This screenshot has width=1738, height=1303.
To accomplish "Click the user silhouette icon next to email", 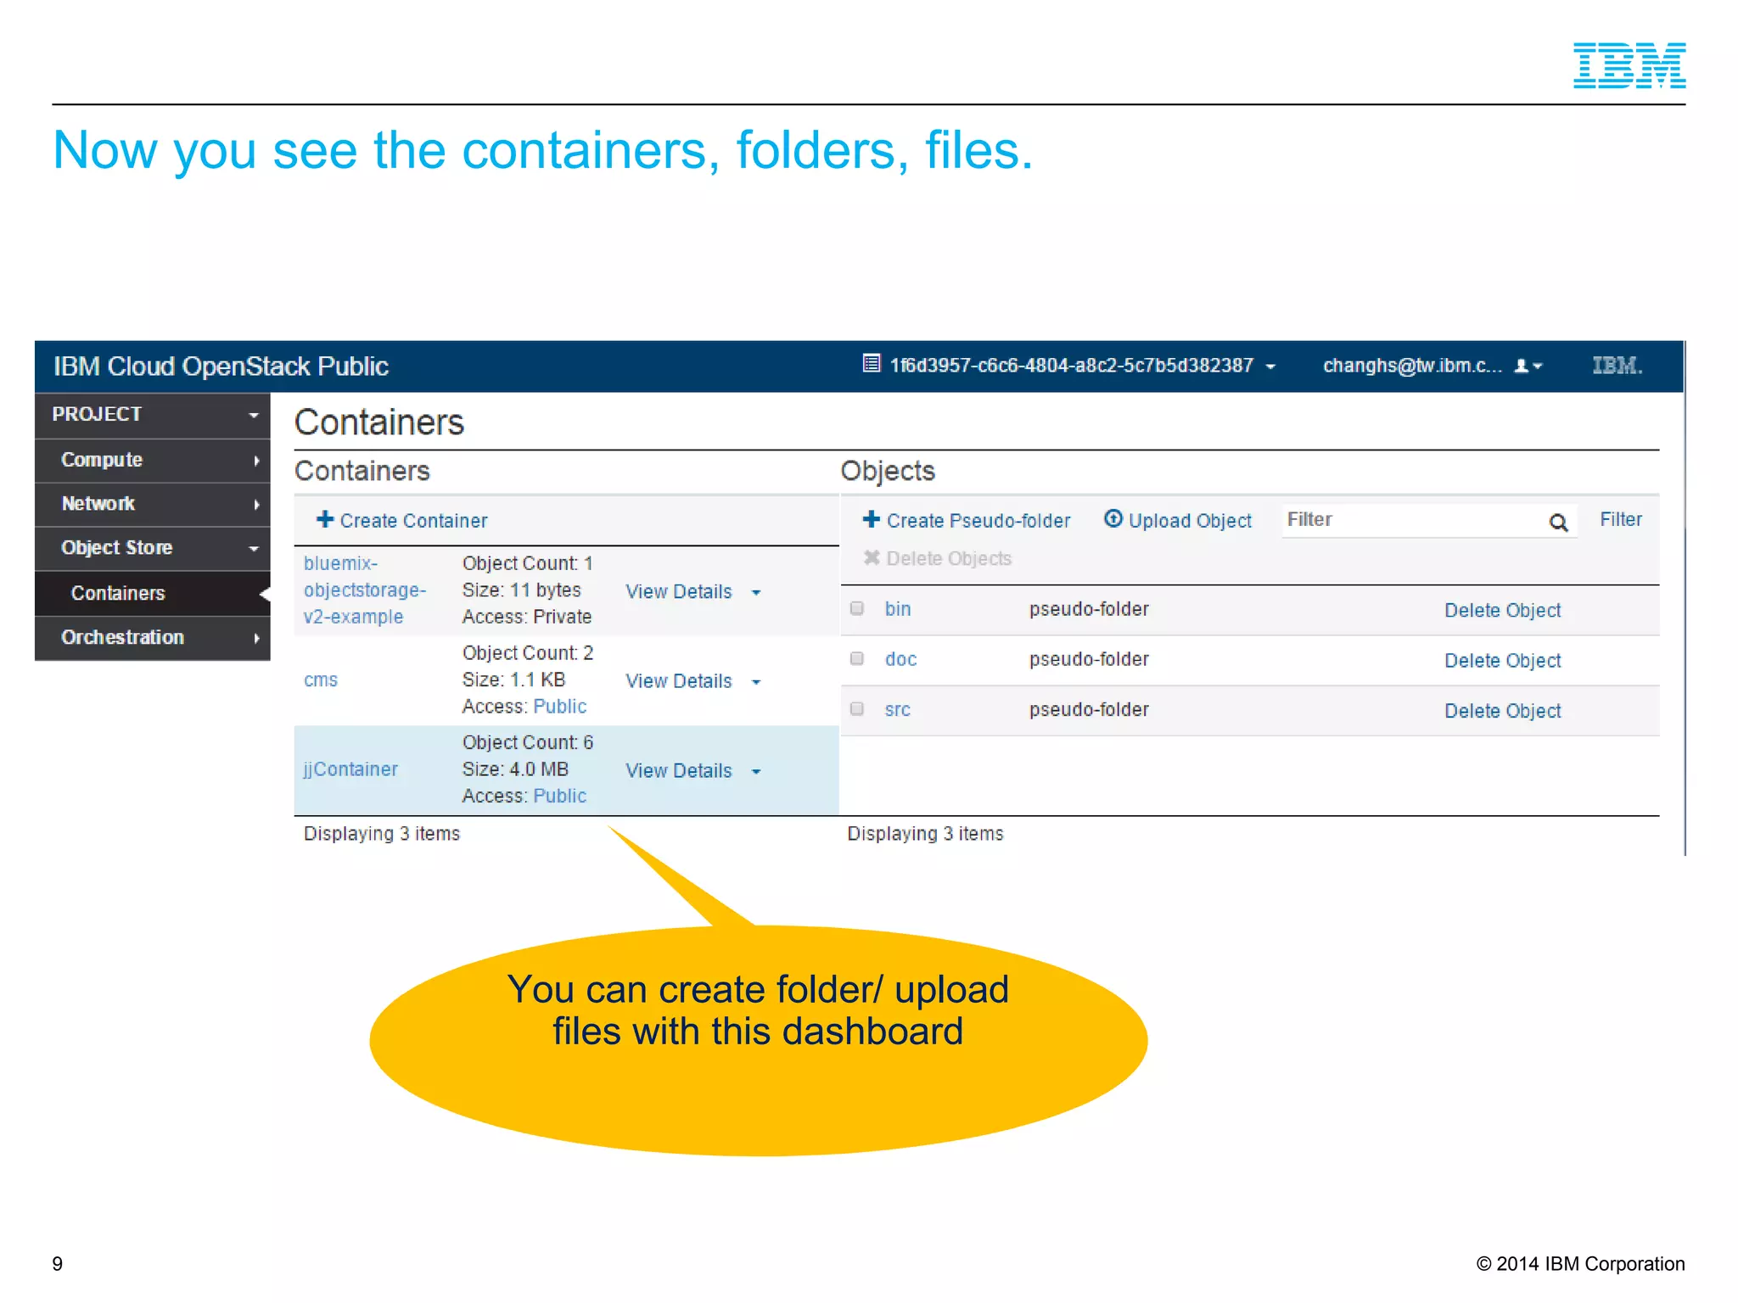I will 1522,366.
